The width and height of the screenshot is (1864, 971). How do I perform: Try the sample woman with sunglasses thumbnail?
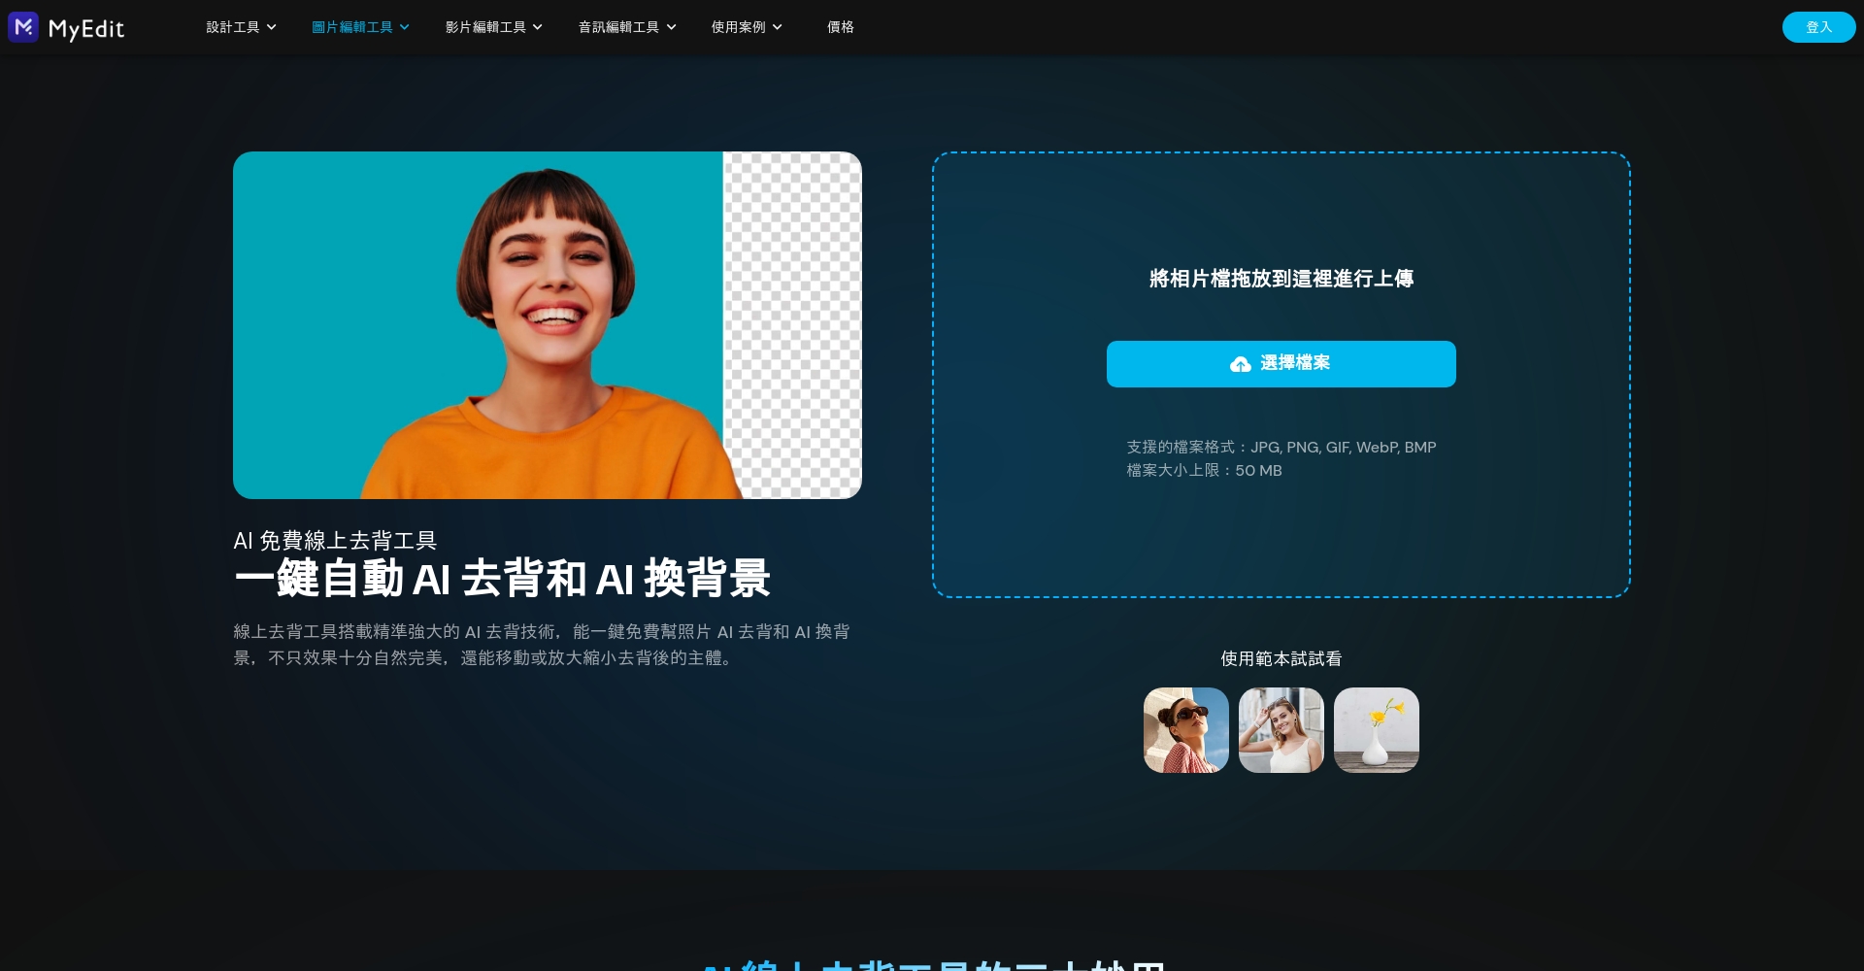click(1186, 730)
